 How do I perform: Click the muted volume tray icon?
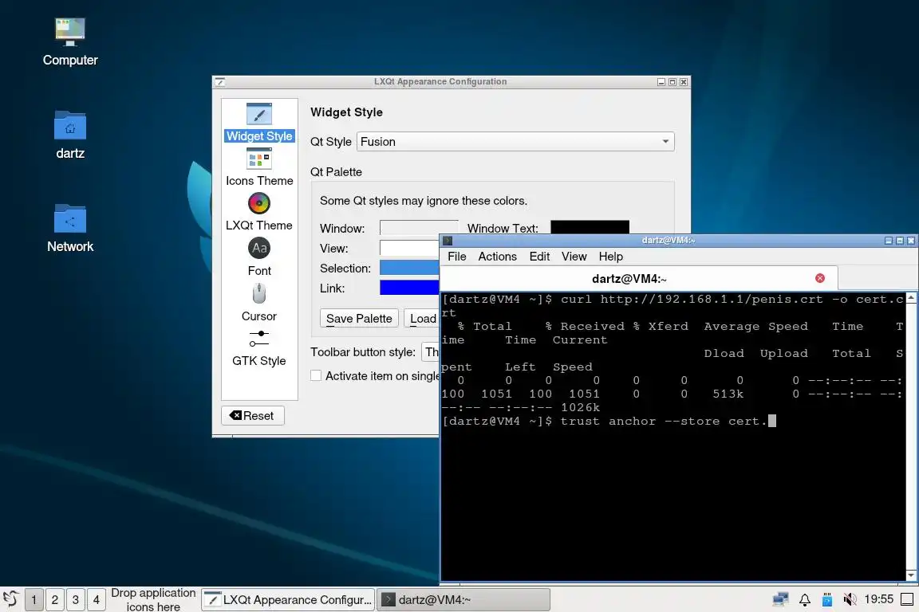[x=850, y=599]
